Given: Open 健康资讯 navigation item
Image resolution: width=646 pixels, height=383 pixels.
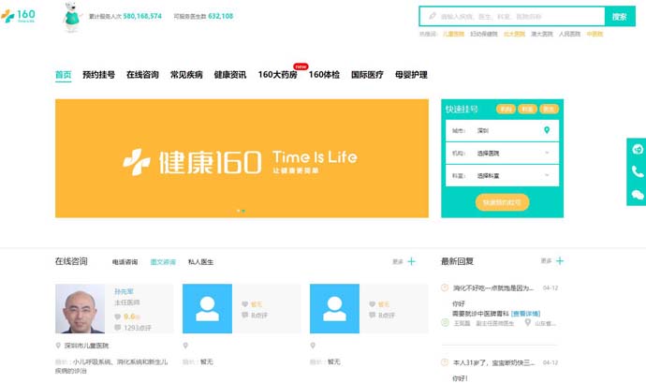Looking at the screenshot, I should click(x=230, y=75).
